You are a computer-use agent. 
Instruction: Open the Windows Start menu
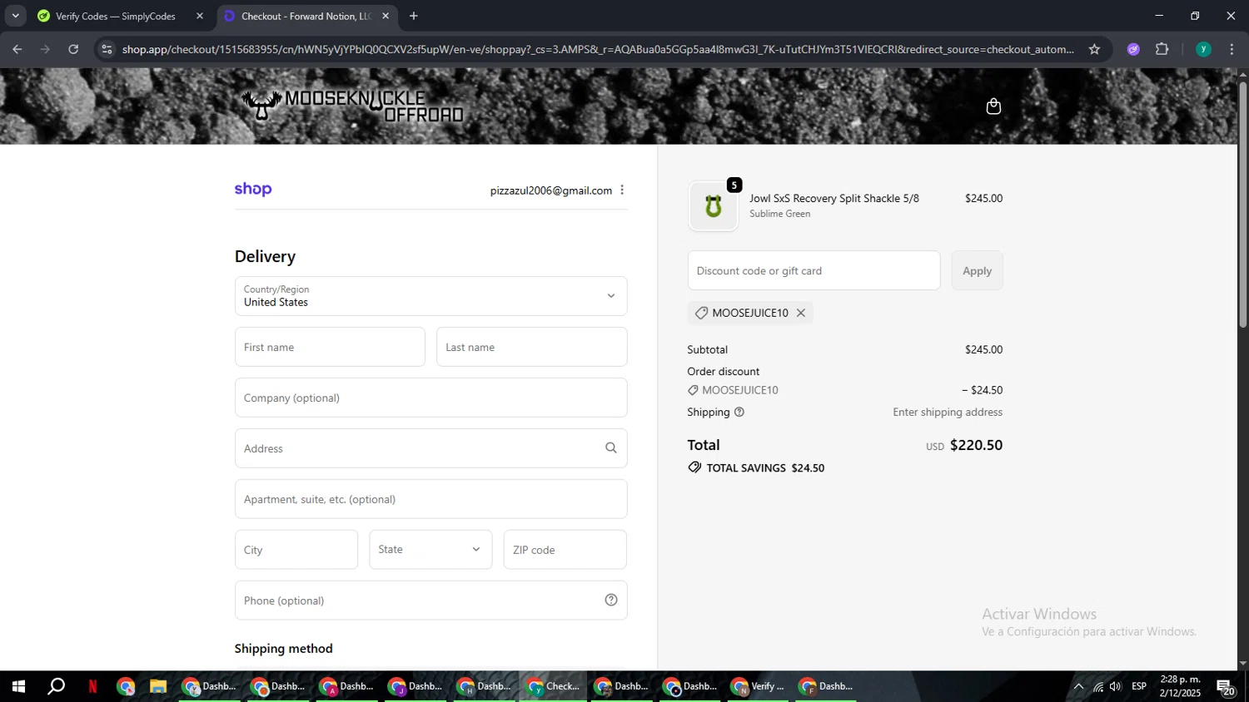(x=18, y=686)
